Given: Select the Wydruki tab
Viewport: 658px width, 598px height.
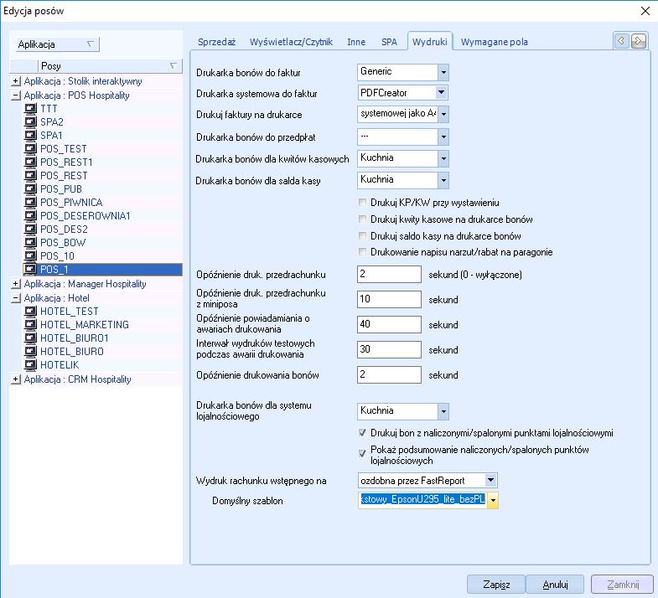Looking at the screenshot, I should (430, 42).
